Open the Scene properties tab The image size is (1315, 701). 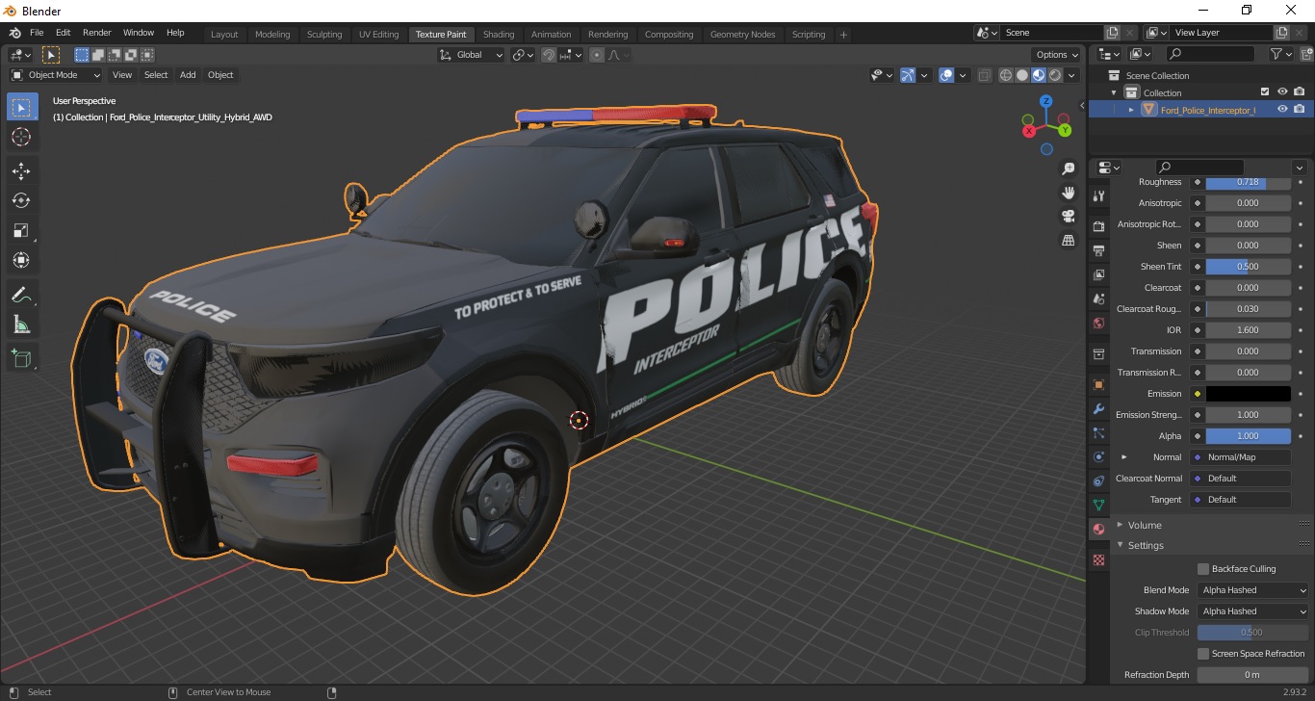point(1098,299)
